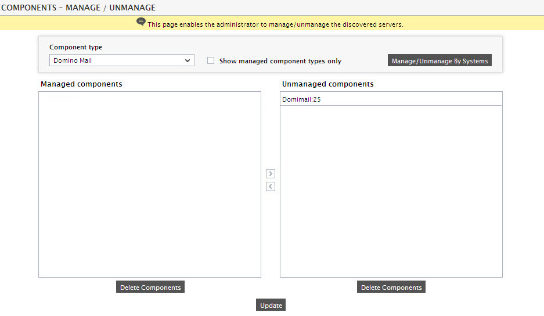This screenshot has height=316, width=544.
Task: Click the left arrow to manage components
Action: [271, 186]
